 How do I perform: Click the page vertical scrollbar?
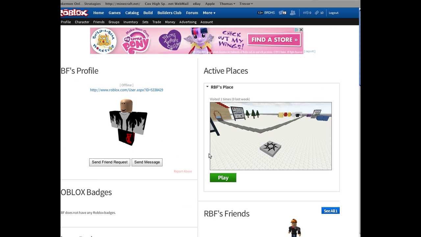point(360,48)
